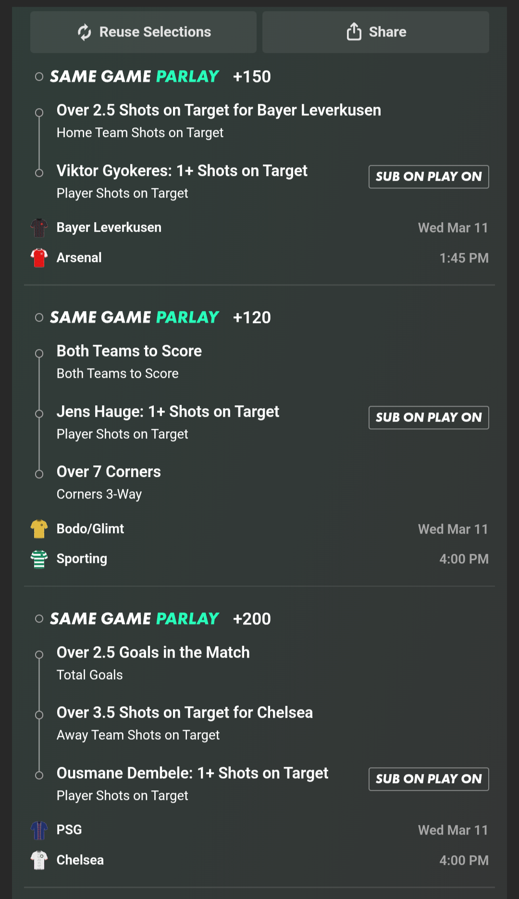Screen dimensions: 519x899
Task: Click the Reuse Selections refresh icon
Action: click(85, 32)
